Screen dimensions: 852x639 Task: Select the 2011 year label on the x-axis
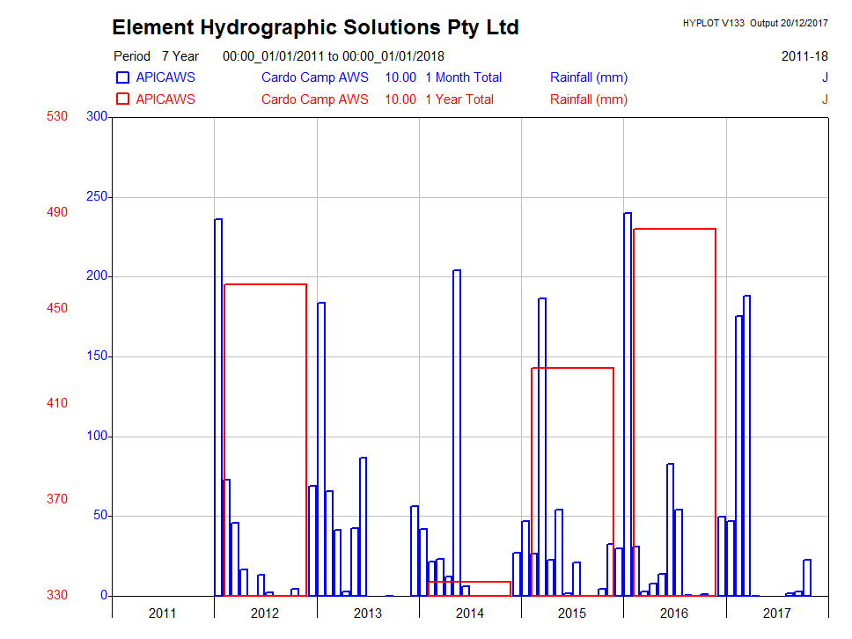click(163, 613)
